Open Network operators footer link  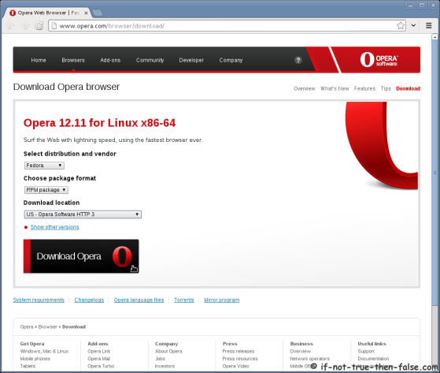tap(310, 359)
